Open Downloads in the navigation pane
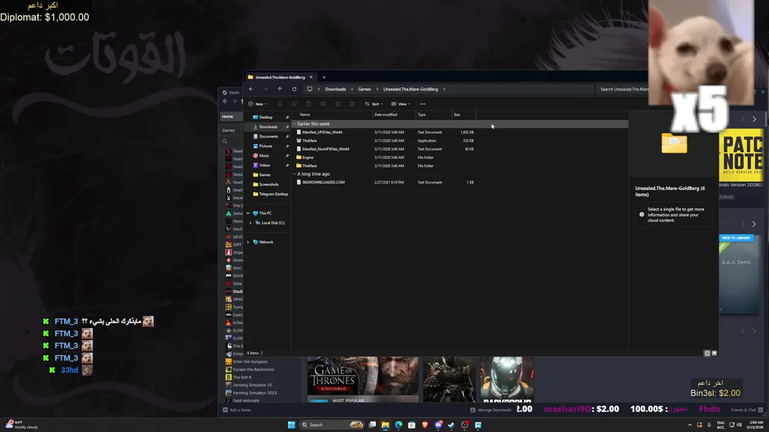The image size is (769, 432). click(x=268, y=127)
